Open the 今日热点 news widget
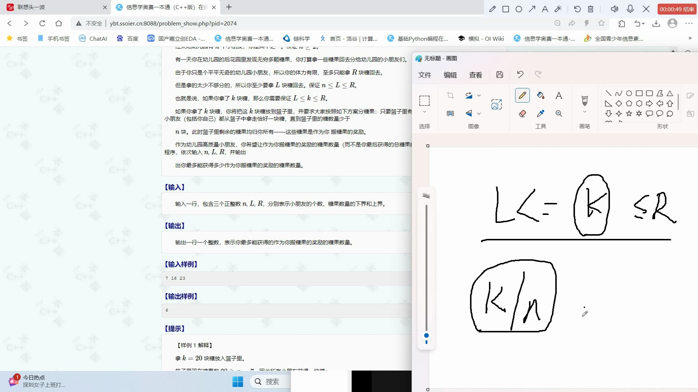Image resolution: width=698 pixels, height=392 pixels. coord(37,381)
